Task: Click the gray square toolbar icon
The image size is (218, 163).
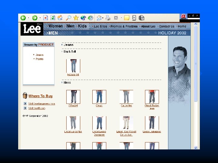Action: (x=116, y=18)
